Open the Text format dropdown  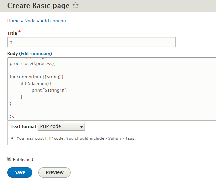click(61, 127)
